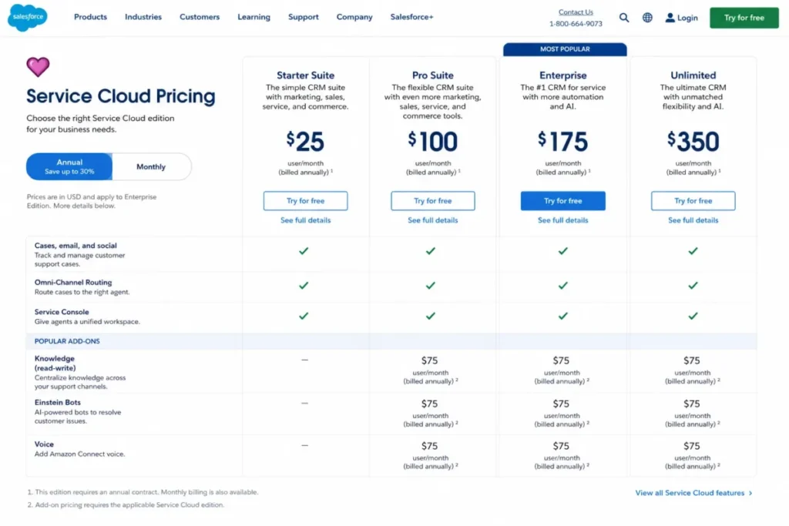Click the Service Console row label
The height and width of the screenshot is (526, 789).
coord(62,312)
